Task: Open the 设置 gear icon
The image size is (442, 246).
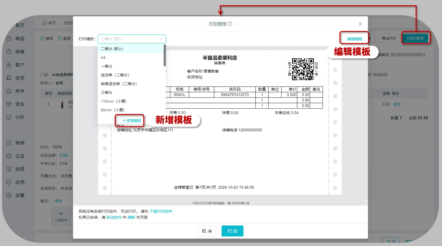Action: click(x=9, y=195)
